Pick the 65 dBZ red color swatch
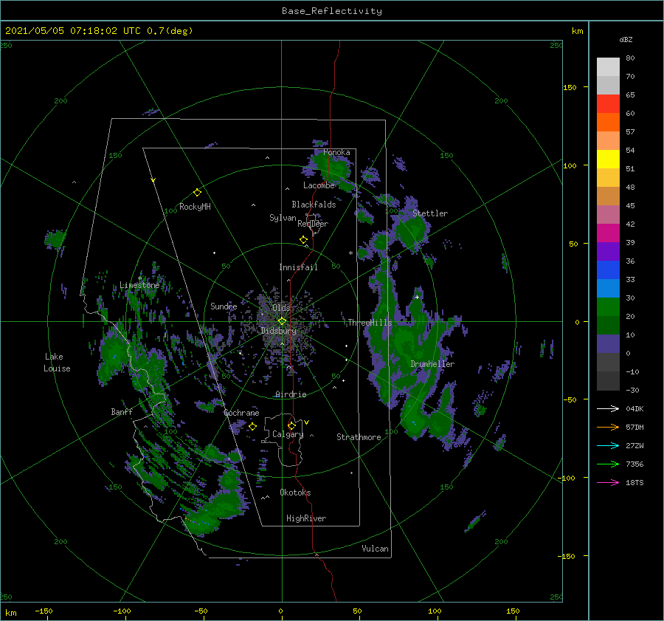 point(608,104)
